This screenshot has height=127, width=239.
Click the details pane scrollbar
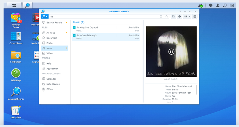[x=197, y=90]
